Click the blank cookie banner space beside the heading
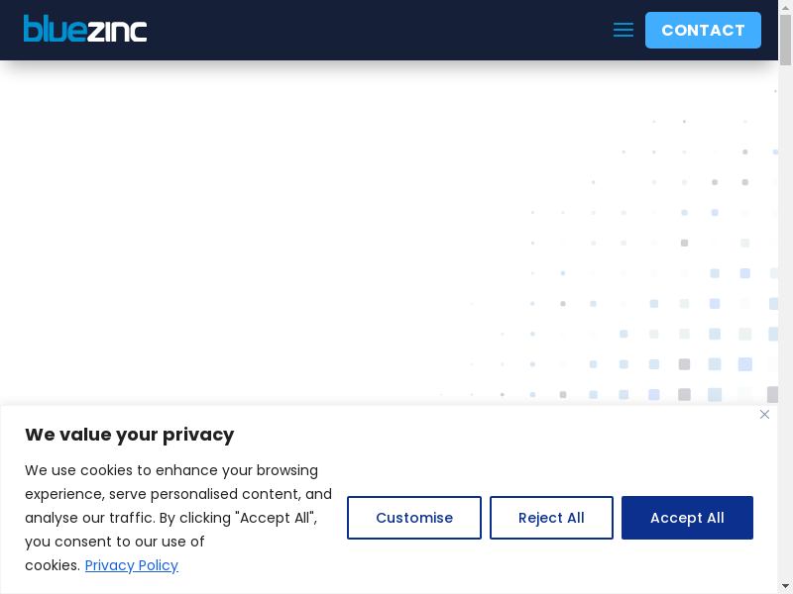Screen dimensions: 793x594 tap(496, 435)
